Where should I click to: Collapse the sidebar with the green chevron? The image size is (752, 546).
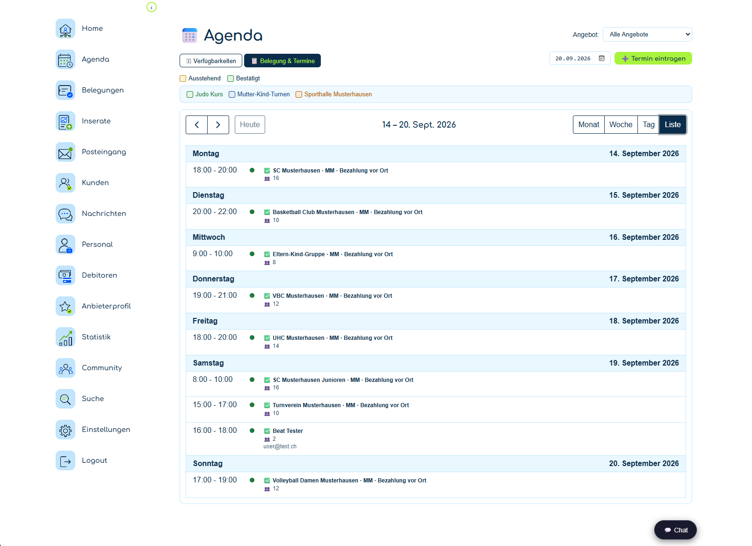coord(152,7)
